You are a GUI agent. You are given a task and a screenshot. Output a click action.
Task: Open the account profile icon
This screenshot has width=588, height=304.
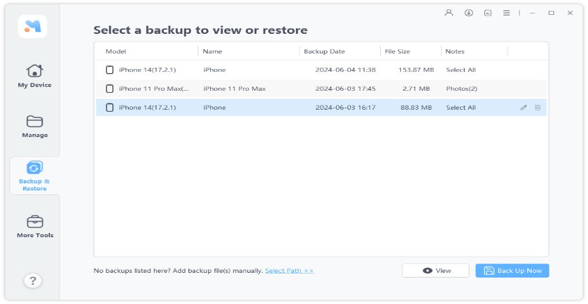(448, 13)
